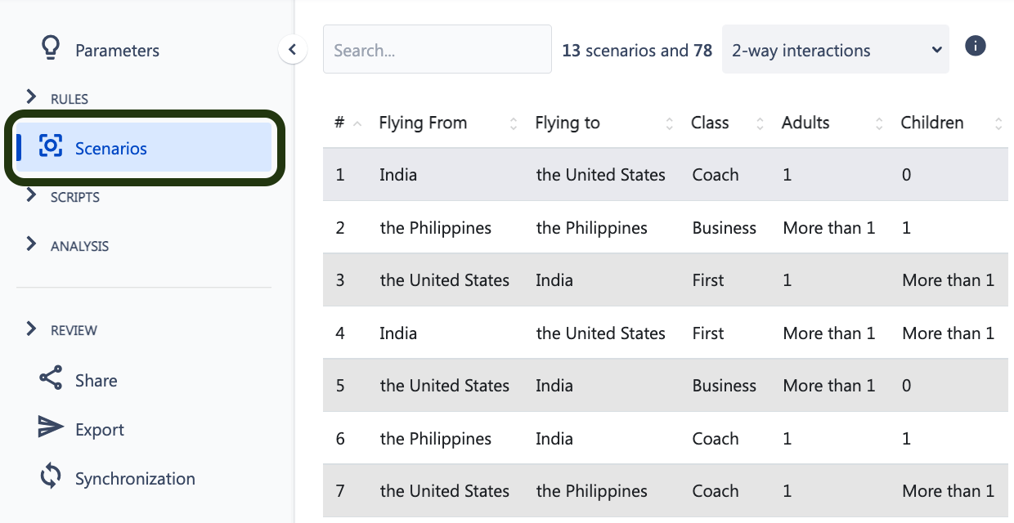Sort table by Adults column header

click(805, 123)
